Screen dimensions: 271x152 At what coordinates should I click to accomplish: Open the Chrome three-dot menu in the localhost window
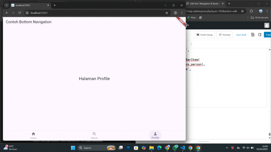click(x=182, y=13)
